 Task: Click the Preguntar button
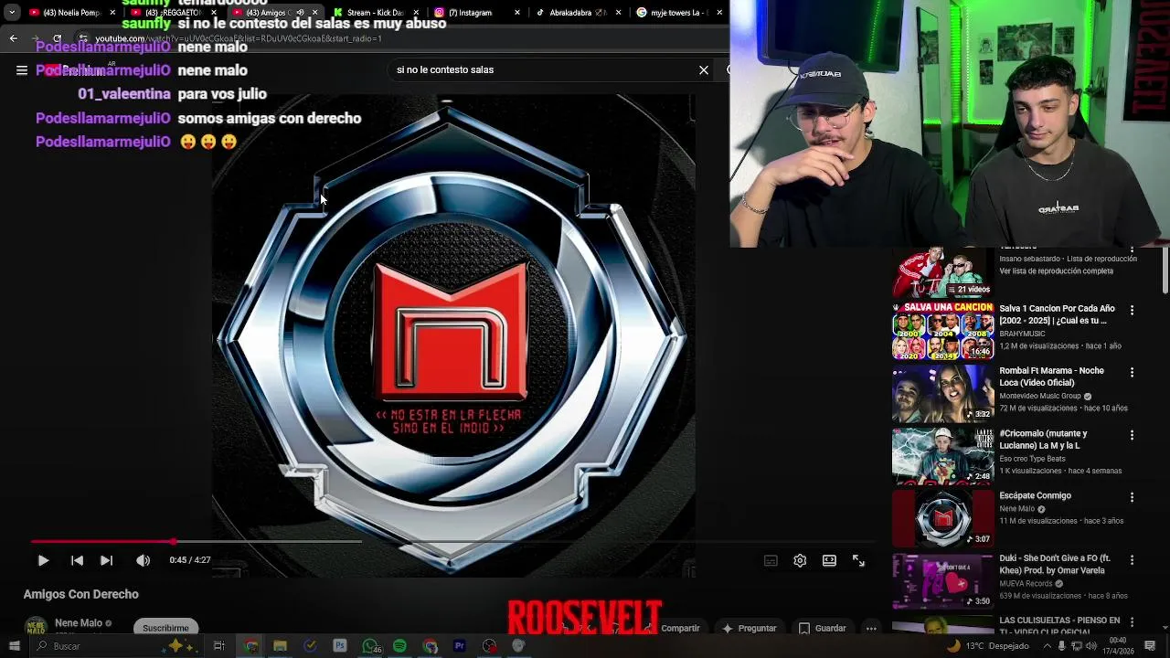(750, 628)
